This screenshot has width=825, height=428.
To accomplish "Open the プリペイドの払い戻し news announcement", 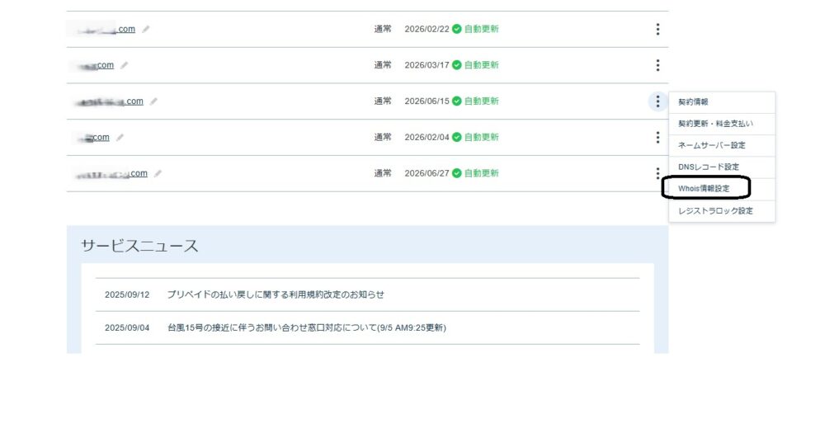I will [x=275, y=294].
